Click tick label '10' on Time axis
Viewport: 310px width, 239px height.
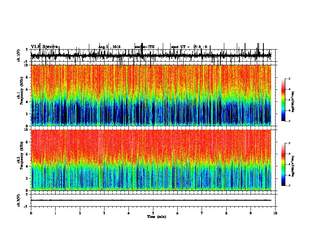(275, 213)
